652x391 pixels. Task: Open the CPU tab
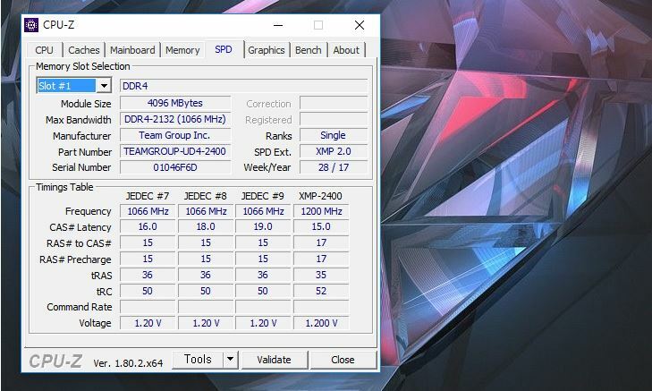(x=44, y=50)
